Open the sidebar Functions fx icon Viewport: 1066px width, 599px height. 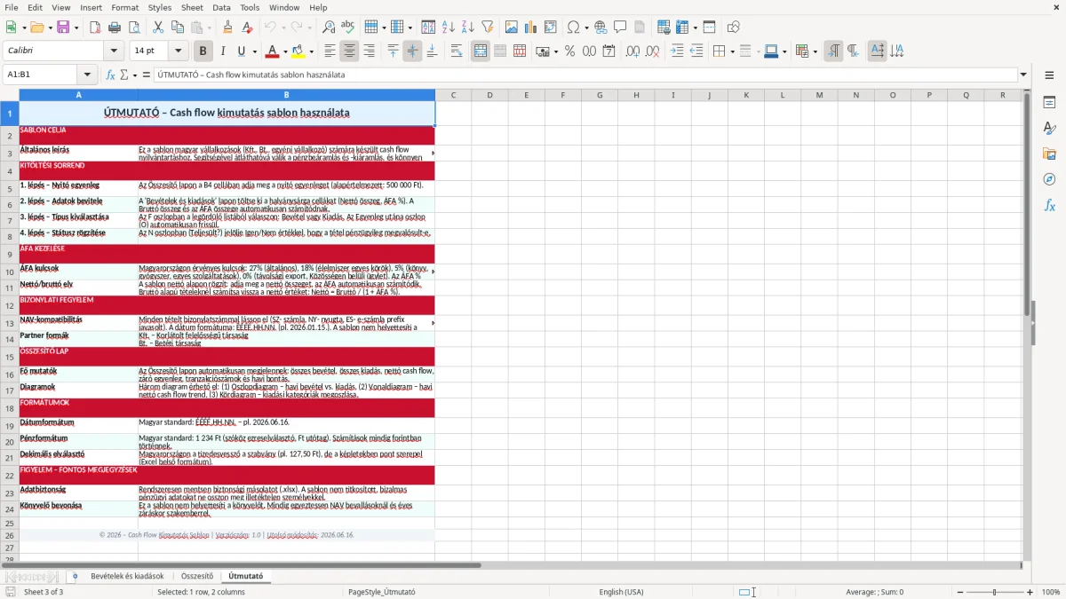(1049, 205)
